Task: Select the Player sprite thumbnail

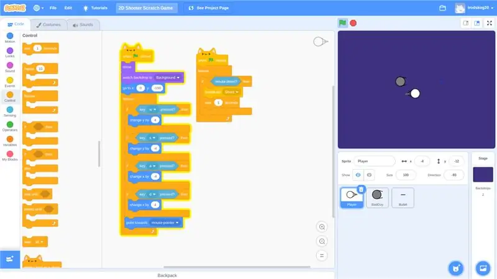Action: click(x=352, y=198)
